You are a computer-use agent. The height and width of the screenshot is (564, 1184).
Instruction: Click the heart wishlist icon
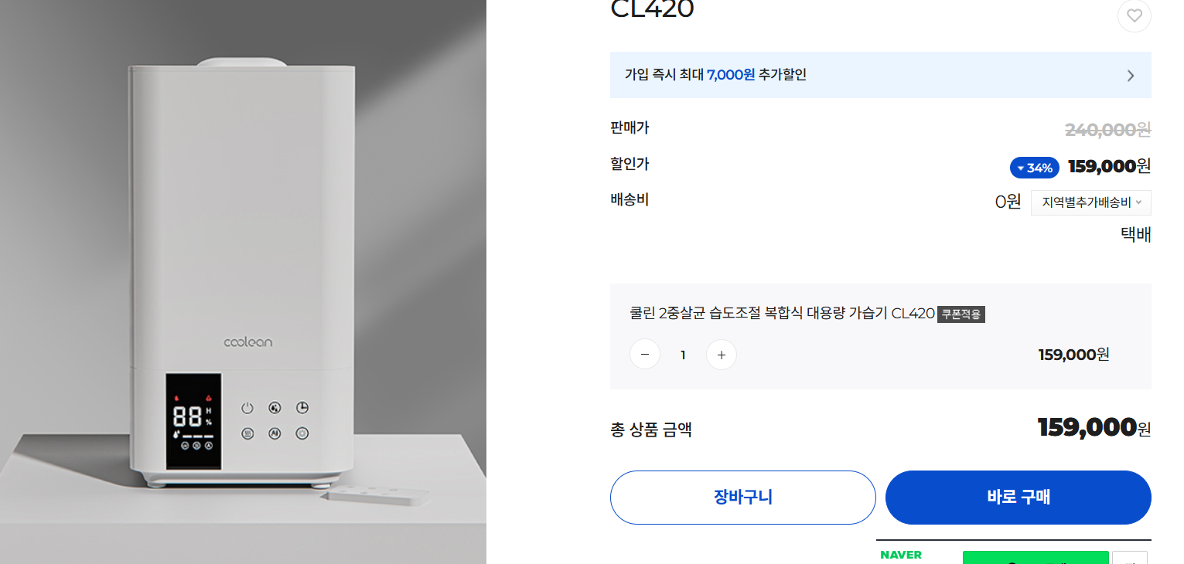(1134, 15)
